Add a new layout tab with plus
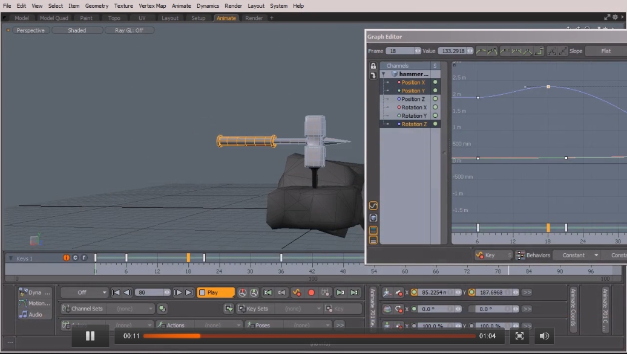Viewport: 627px width, 354px height. coord(272,18)
